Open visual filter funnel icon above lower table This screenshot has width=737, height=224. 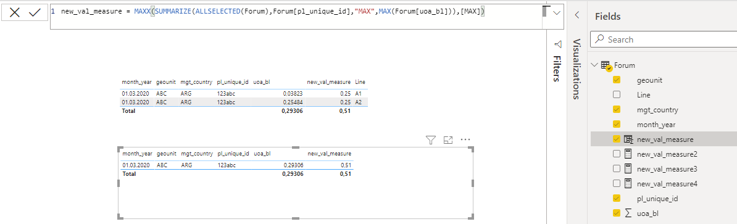(x=431, y=139)
